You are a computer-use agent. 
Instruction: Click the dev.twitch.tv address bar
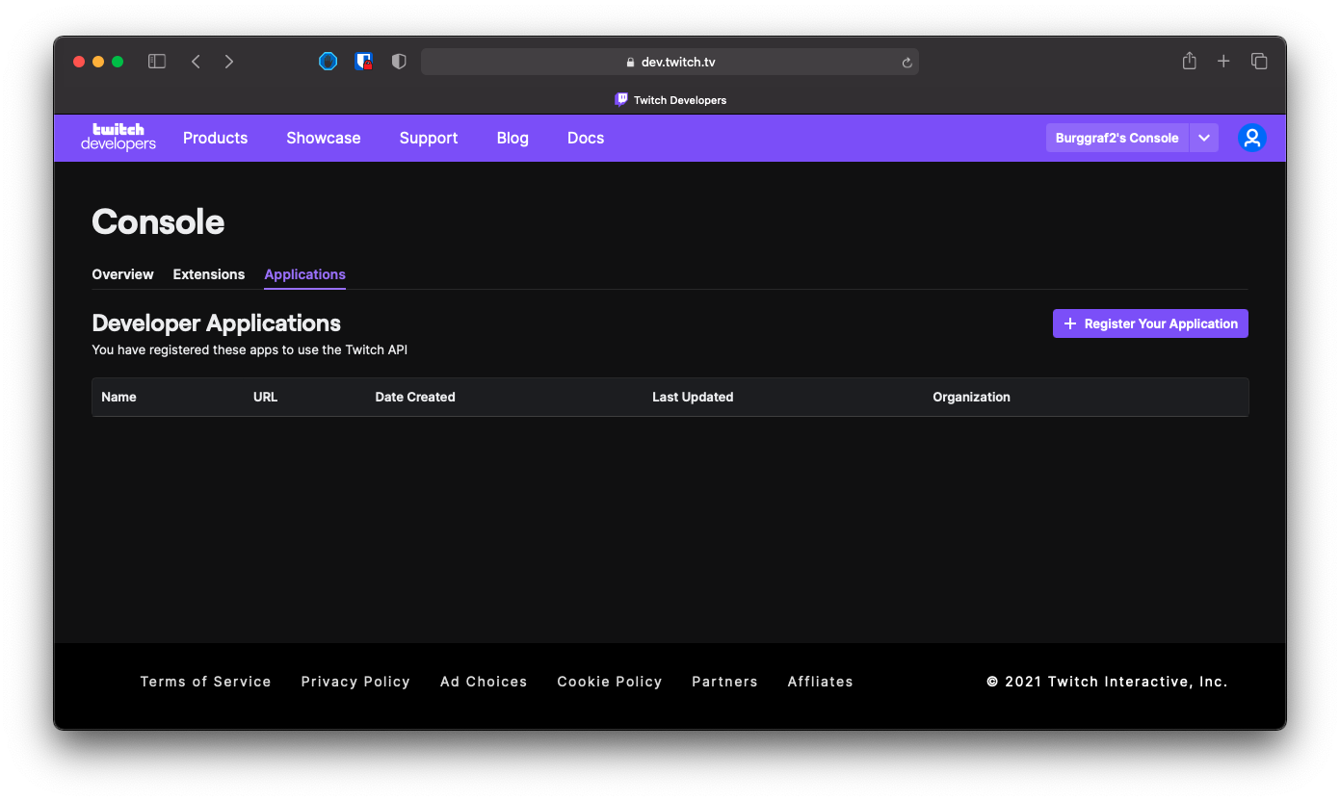(670, 62)
